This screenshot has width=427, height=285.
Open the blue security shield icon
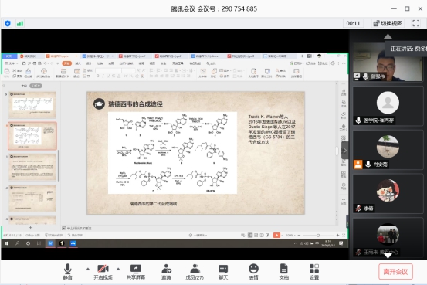pos(8,23)
